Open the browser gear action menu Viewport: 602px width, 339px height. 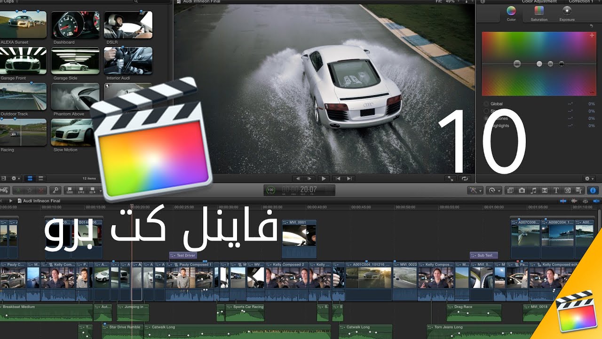click(16, 178)
